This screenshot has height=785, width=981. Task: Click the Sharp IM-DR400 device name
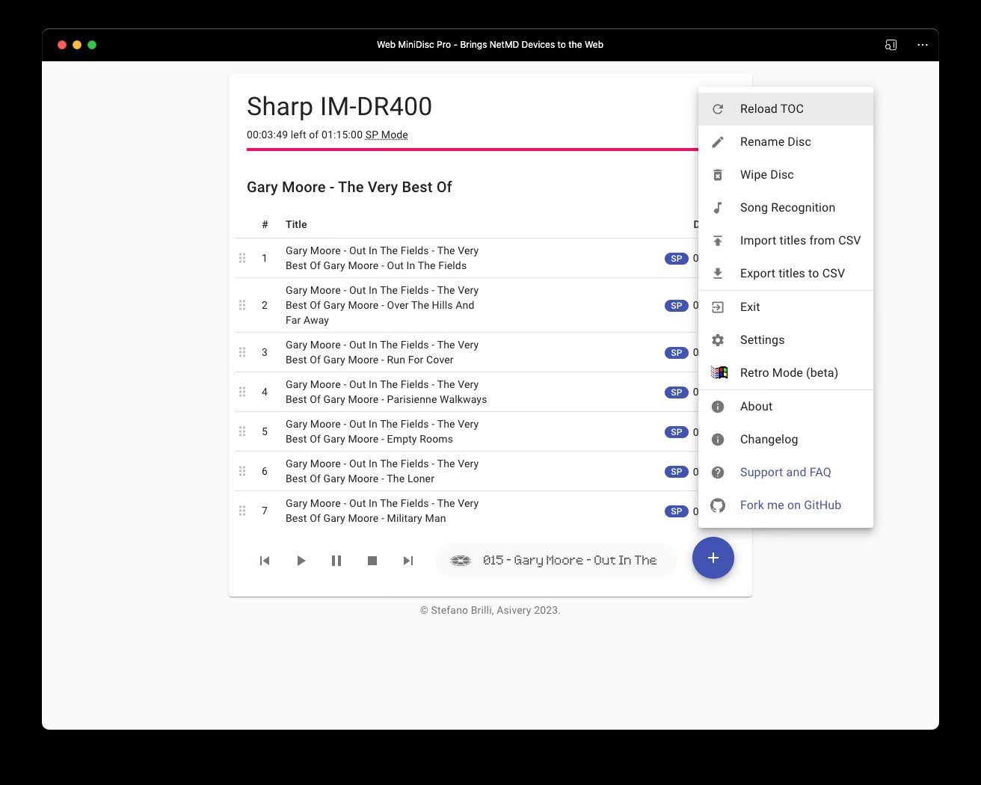pos(339,106)
